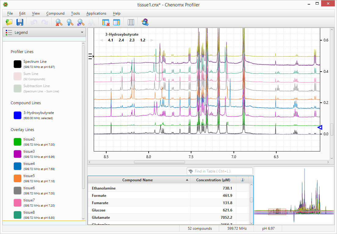Jump to the 4.1 cluster of 3-Hydroxybutyrate
337x234 pixels.
[x=111, y=40]
